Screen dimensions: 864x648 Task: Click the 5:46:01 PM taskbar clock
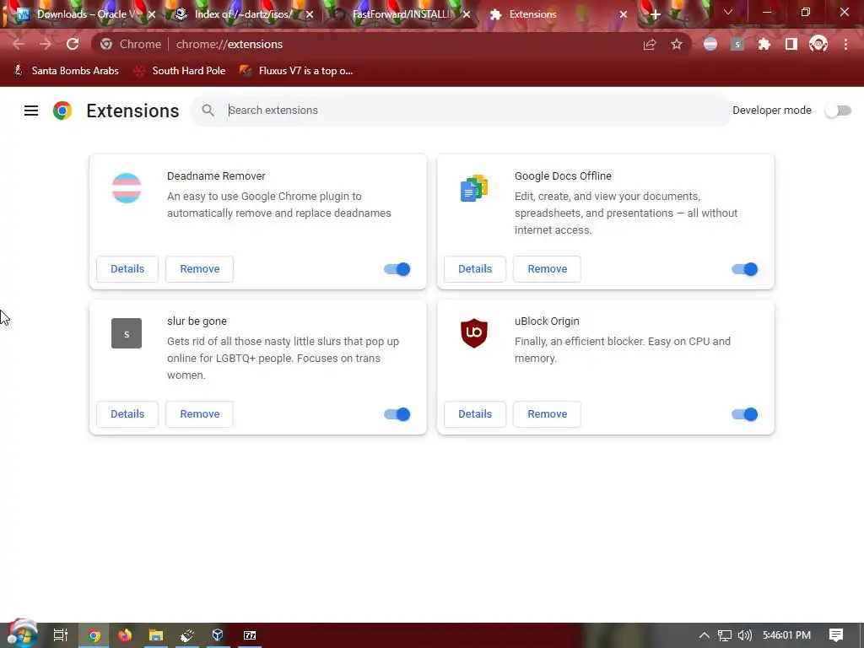point(787,635)
